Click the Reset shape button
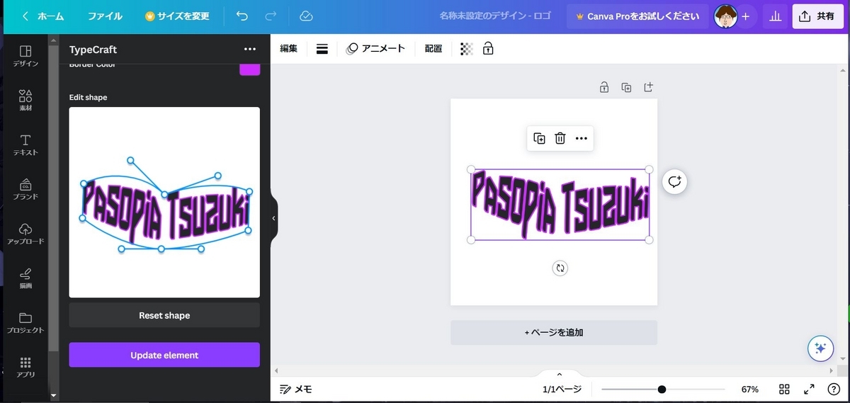 164,315
